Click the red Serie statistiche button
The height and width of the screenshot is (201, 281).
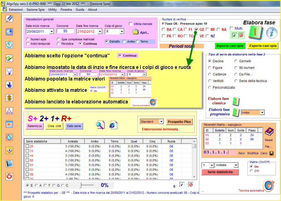(x=220, y=172)
